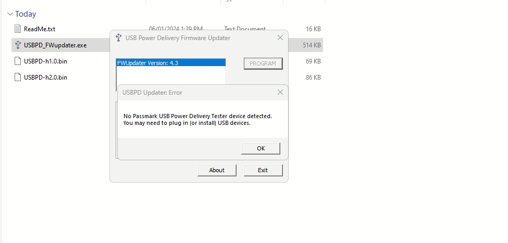This screenshot has height=243, width=508.
Task: Click the 69 KB size value
Action: [x=313, y=61]
